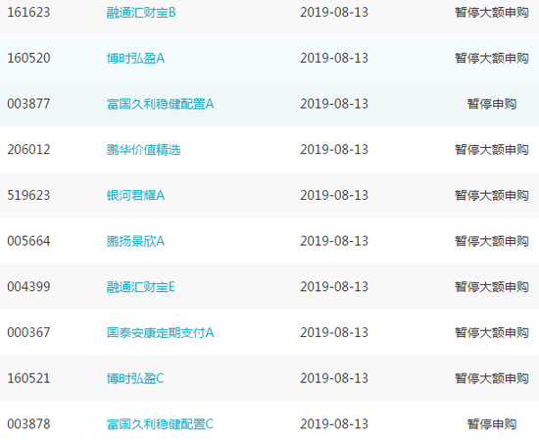This screenshot has height=440, width=539.
Task: Select fund code 003878
Action: pyautogui.click(x=28, y=424)
